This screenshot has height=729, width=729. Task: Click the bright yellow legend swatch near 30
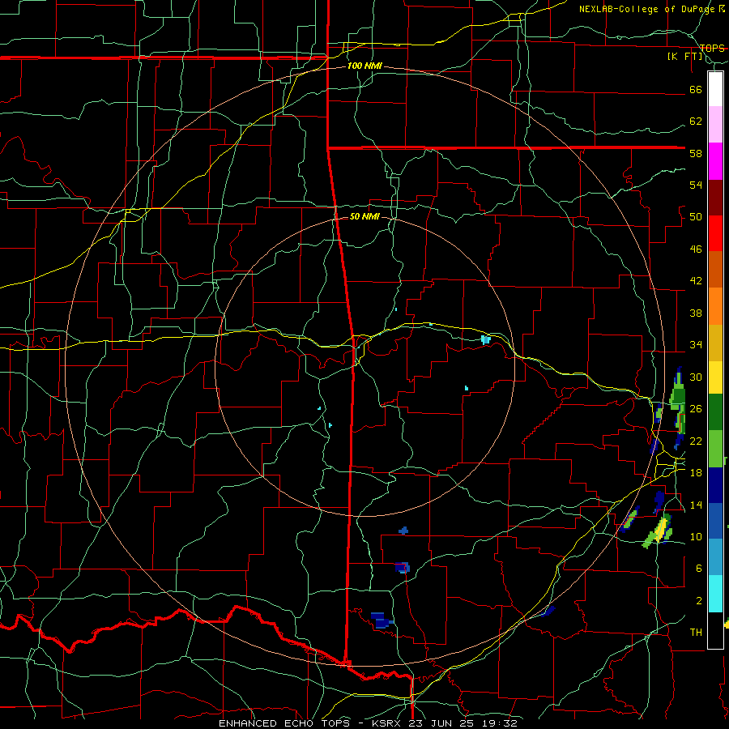point(715,377)
